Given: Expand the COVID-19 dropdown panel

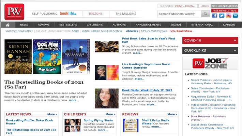Looking at the screenshot, I should coord(210,40).
